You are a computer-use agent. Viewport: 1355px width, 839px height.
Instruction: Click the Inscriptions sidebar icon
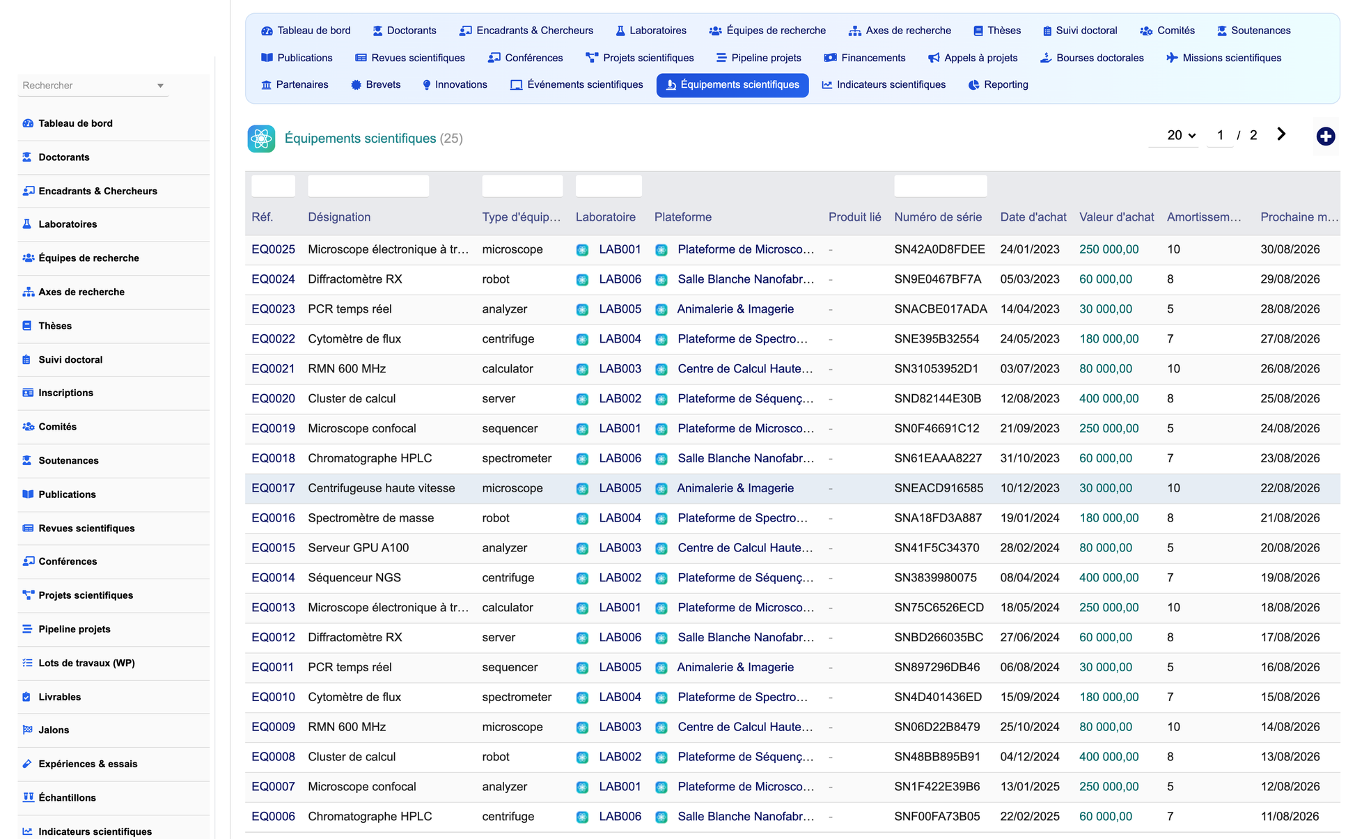[28, 393]
